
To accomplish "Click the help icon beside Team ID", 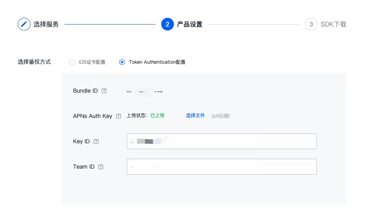I will 101,167.
